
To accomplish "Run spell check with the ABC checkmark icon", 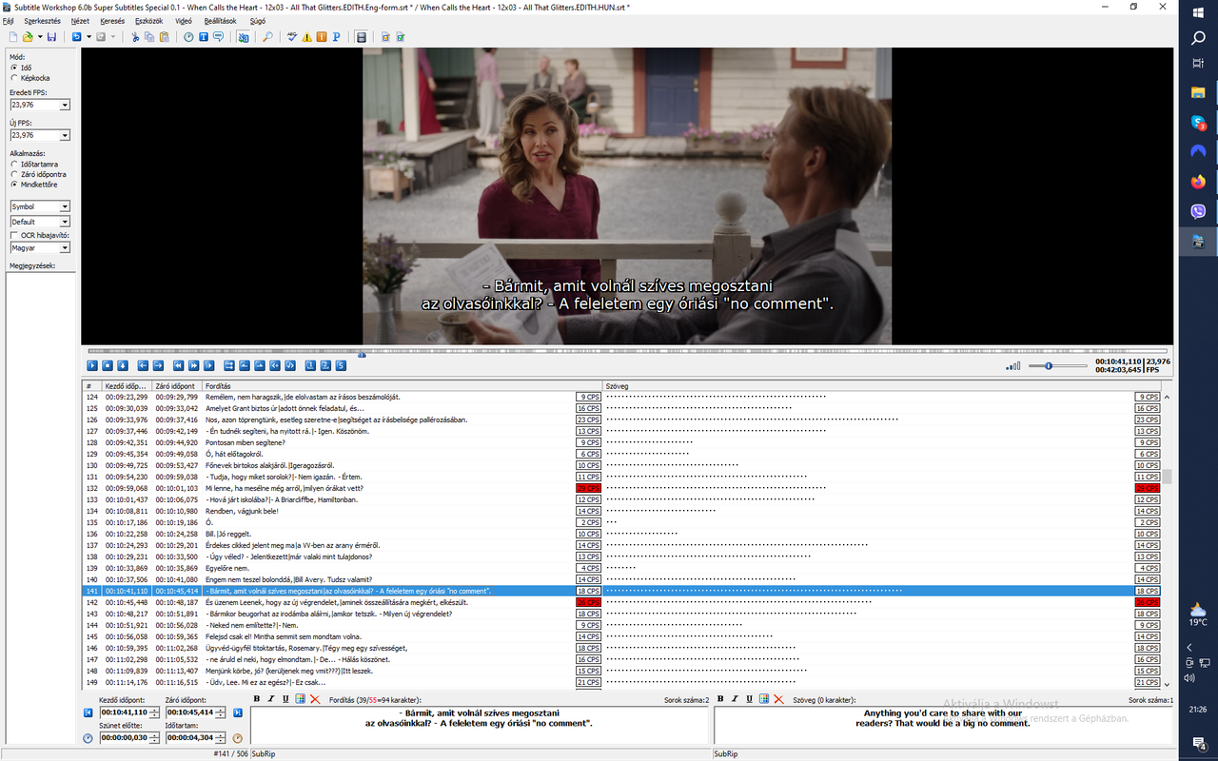I will [292, 37].
